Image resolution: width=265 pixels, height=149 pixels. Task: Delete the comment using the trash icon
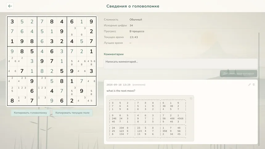point(254,85)
